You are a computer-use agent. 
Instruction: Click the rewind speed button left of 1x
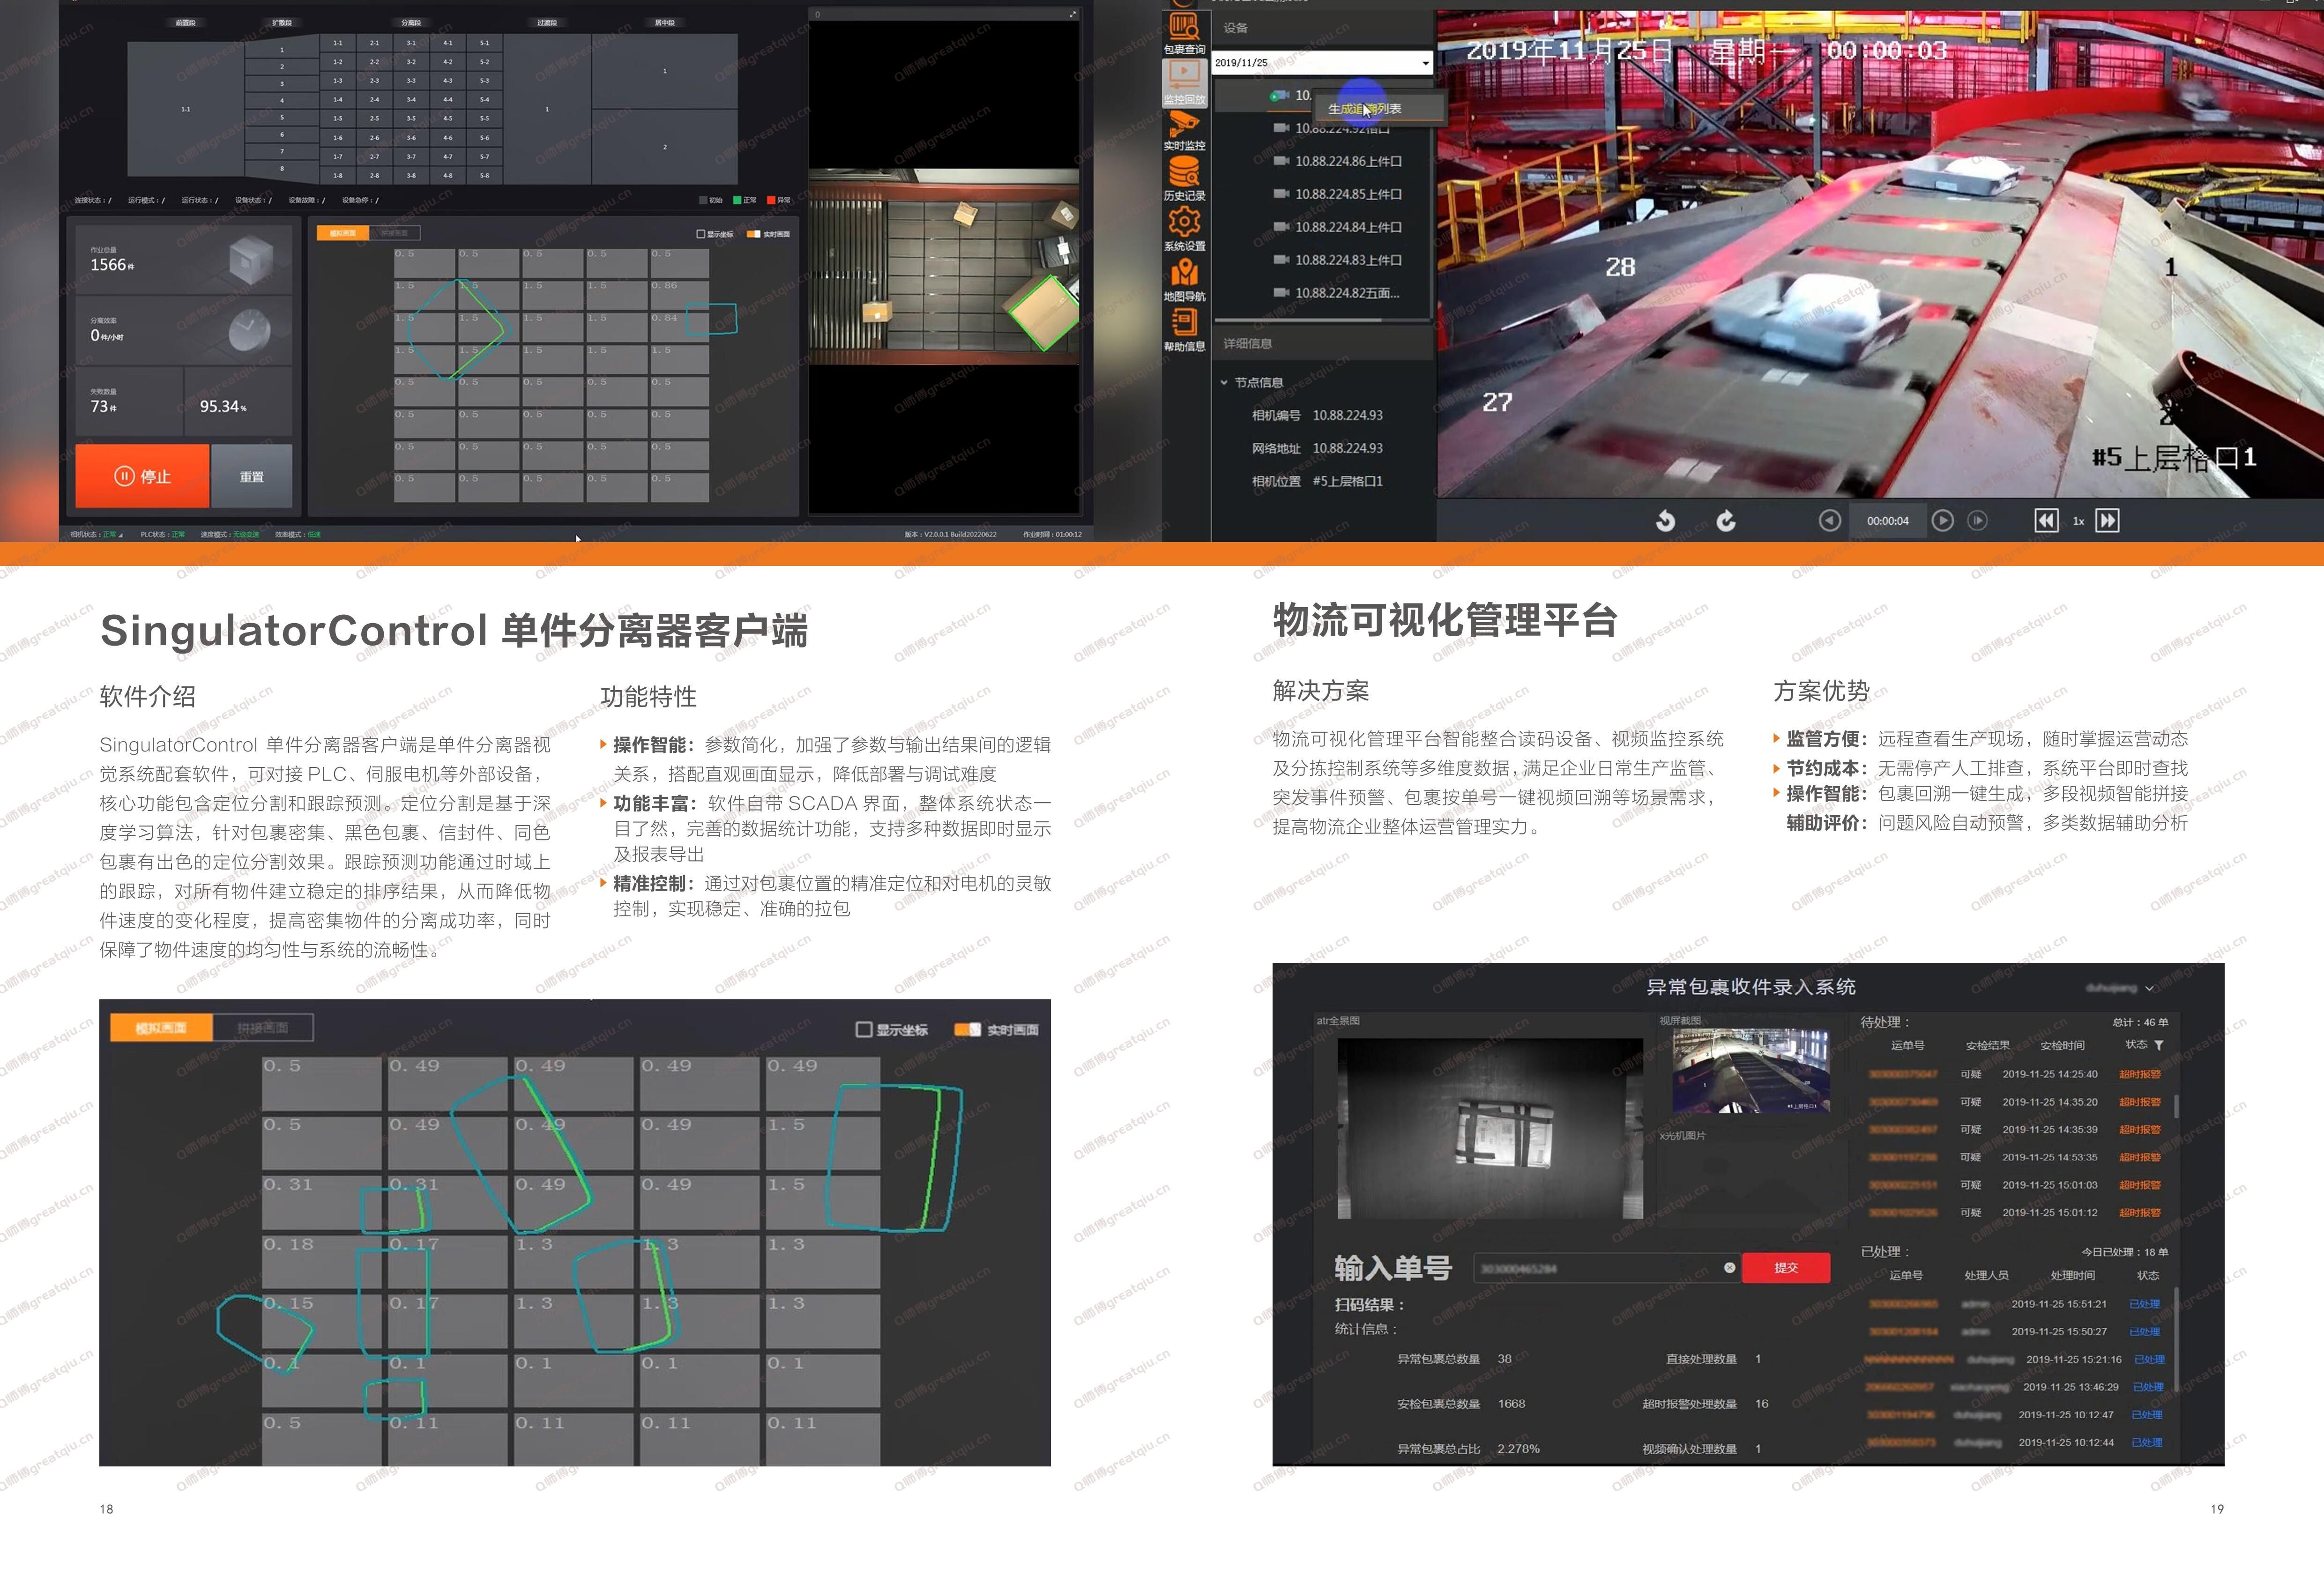tap(2046, 520)
